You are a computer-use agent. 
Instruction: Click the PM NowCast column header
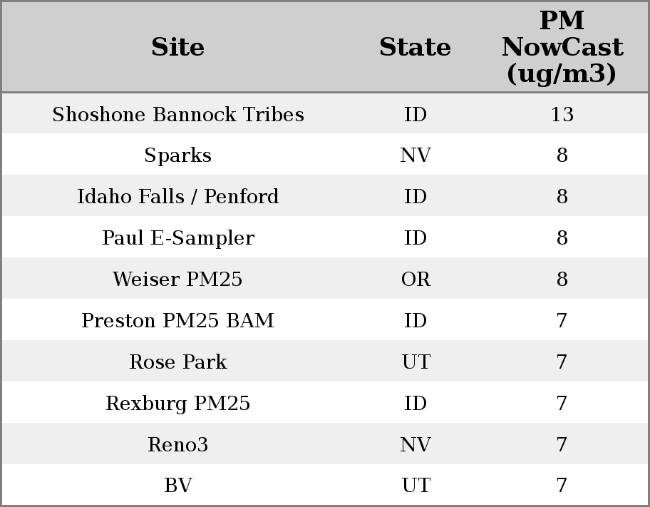coord(562,47)
